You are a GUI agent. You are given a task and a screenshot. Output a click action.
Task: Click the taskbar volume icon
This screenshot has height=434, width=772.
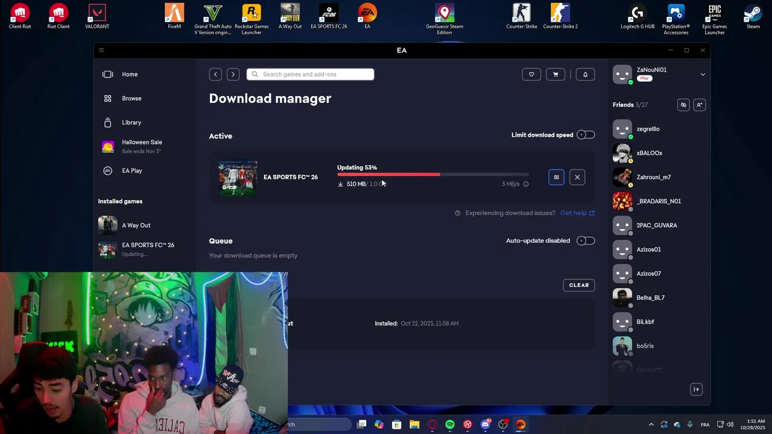coord(730,424)
